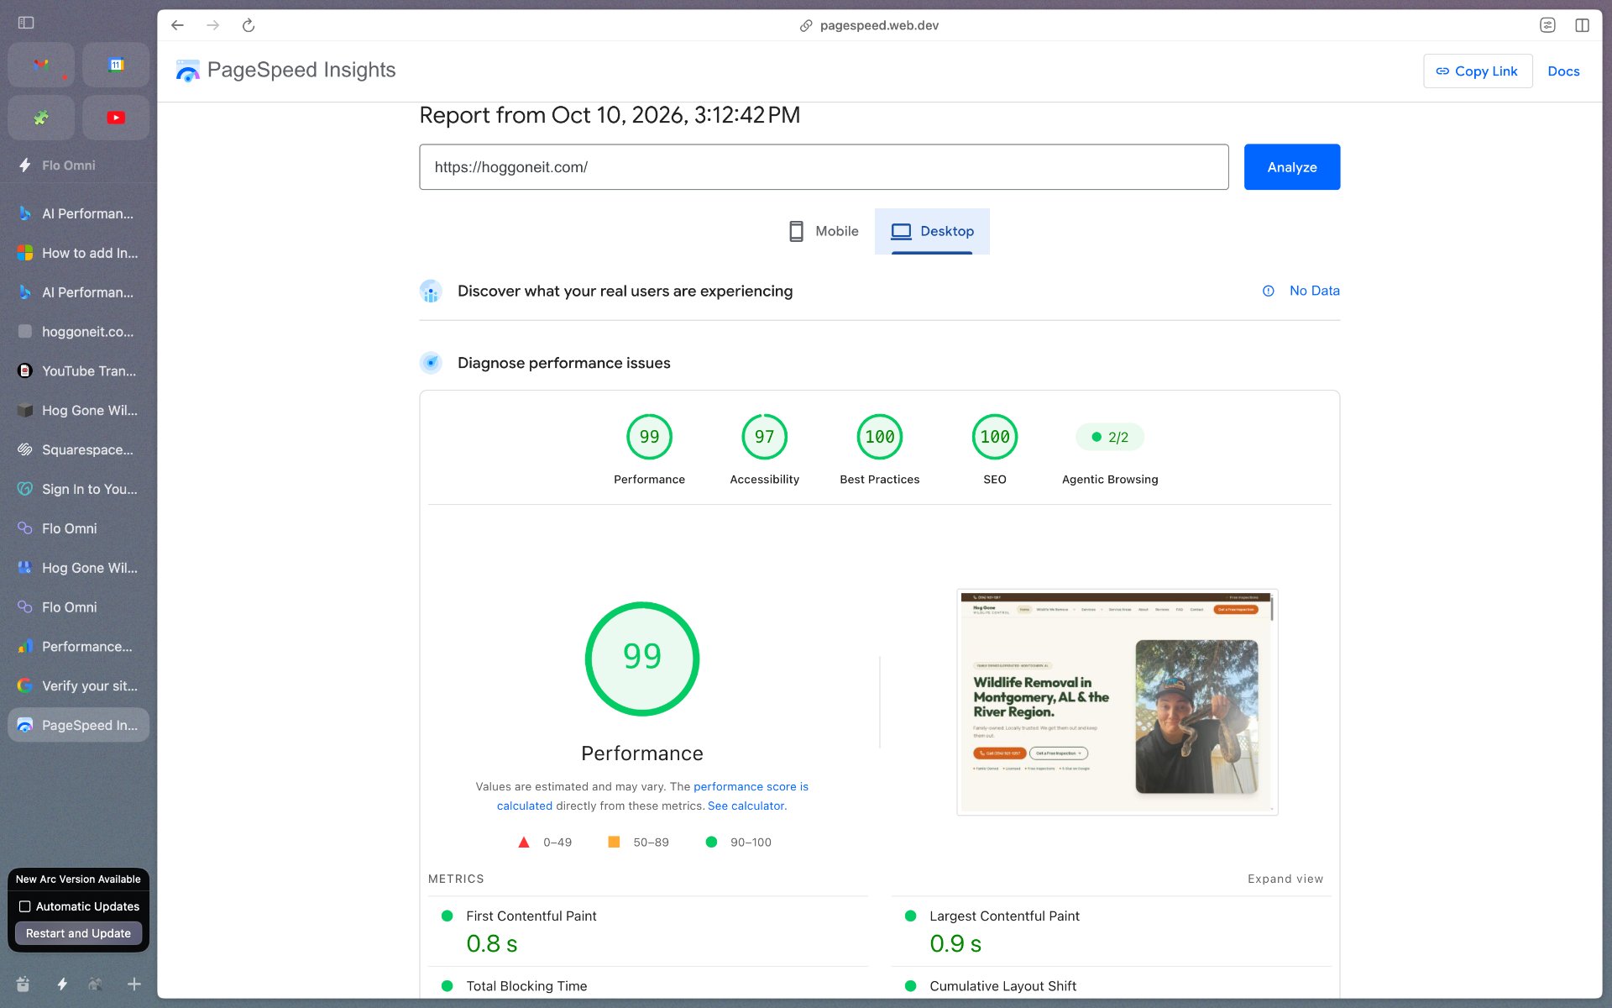Click Restart and Update button

pyautogui.click(x=78, y=933)
